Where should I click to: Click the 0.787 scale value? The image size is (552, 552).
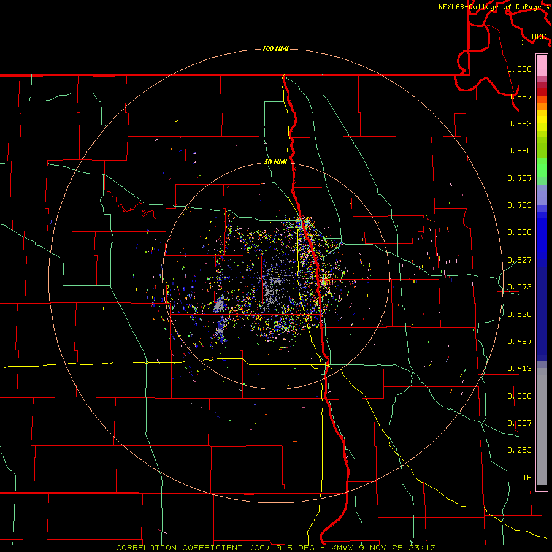(x=519, y=178)
